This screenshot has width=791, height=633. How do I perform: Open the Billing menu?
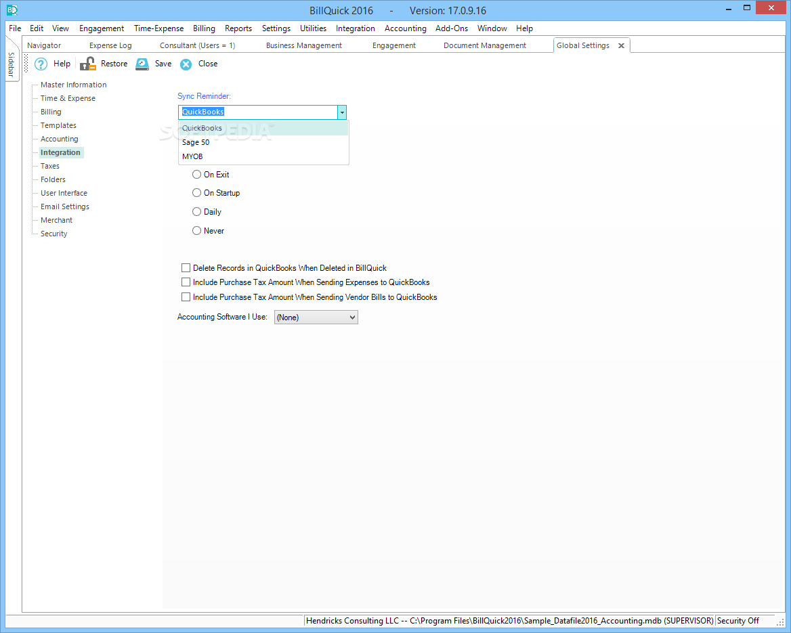[x=205, y=28]
